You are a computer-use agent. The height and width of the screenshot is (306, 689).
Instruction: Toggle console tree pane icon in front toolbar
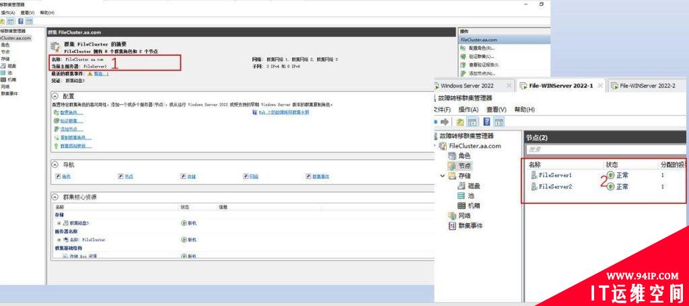pos(472,122)
